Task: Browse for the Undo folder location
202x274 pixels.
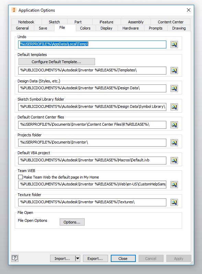Action: pyautogui.click(x=174, y=44)
